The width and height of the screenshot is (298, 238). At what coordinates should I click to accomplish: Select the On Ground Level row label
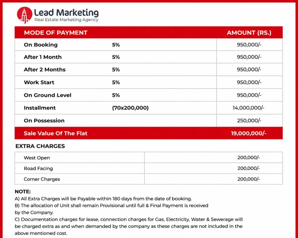click(47, 95)
